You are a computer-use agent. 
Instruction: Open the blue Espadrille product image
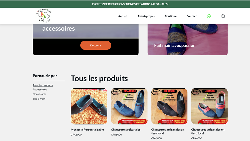[129, 106]
